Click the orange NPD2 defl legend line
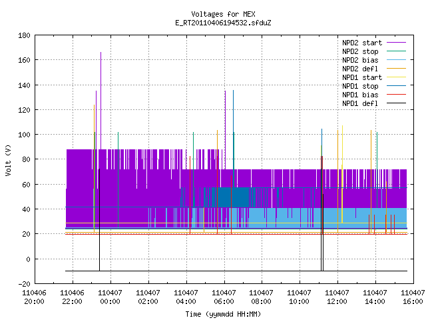The image size is (426, 320). click(x=396, y=68)
